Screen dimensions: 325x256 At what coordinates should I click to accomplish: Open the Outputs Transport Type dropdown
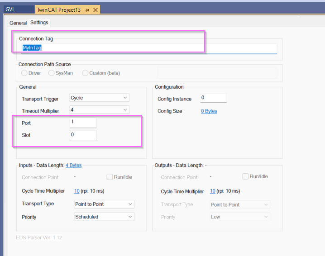click(x=240, y=204)
